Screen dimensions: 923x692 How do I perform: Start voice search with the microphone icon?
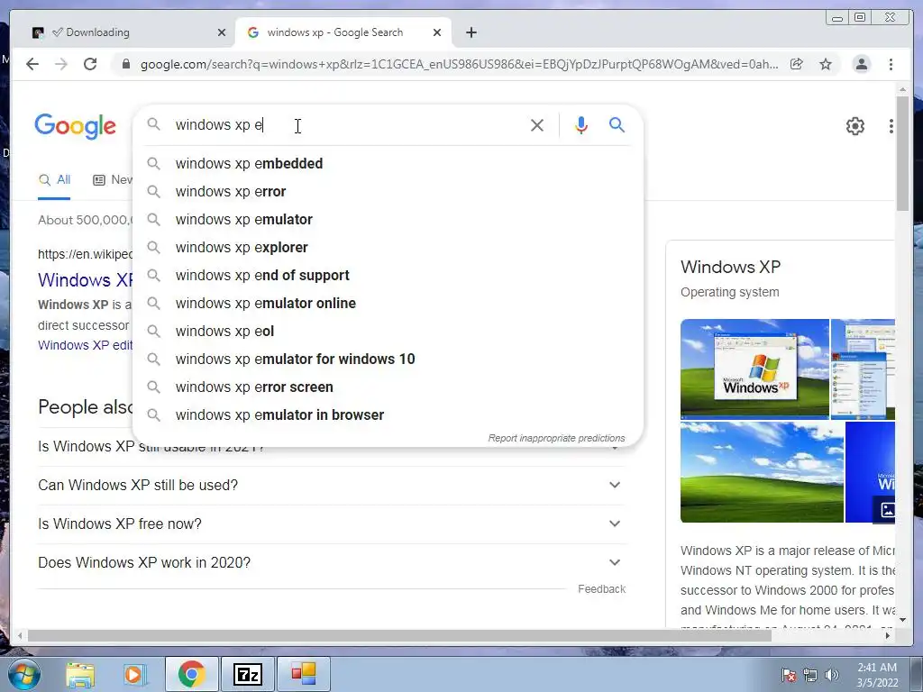point(581,124)
